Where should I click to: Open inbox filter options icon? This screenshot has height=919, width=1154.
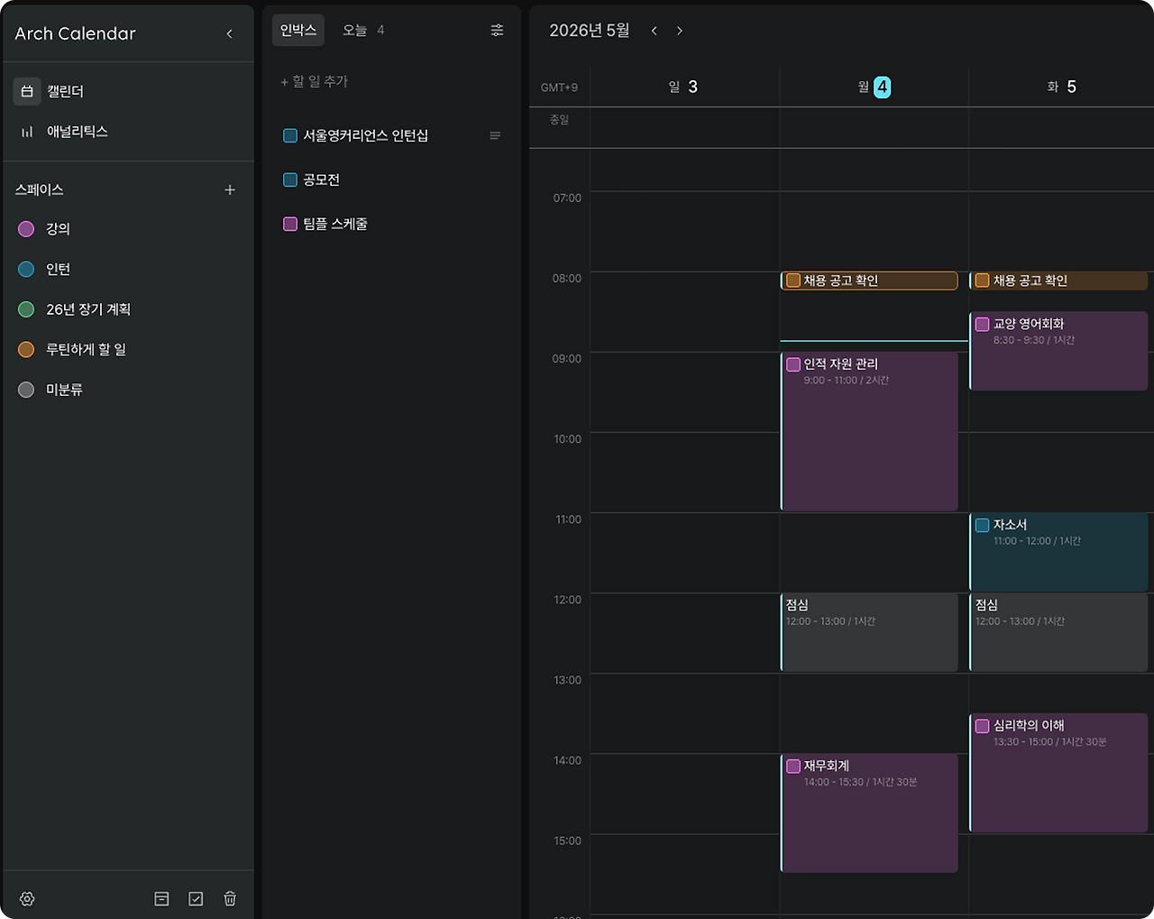497,30
